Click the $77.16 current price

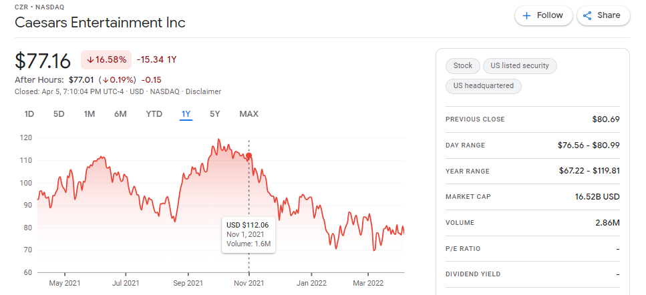[x=43, y=61]
